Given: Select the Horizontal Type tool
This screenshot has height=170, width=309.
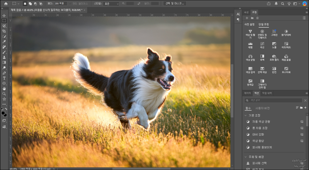Looking at the screenshot, I should click(4, 78).
